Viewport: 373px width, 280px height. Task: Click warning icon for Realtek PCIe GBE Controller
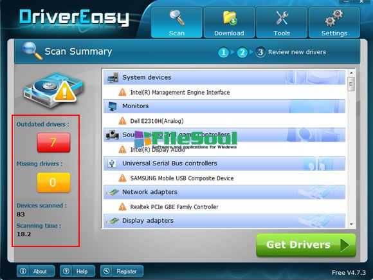tap(122, 207)
